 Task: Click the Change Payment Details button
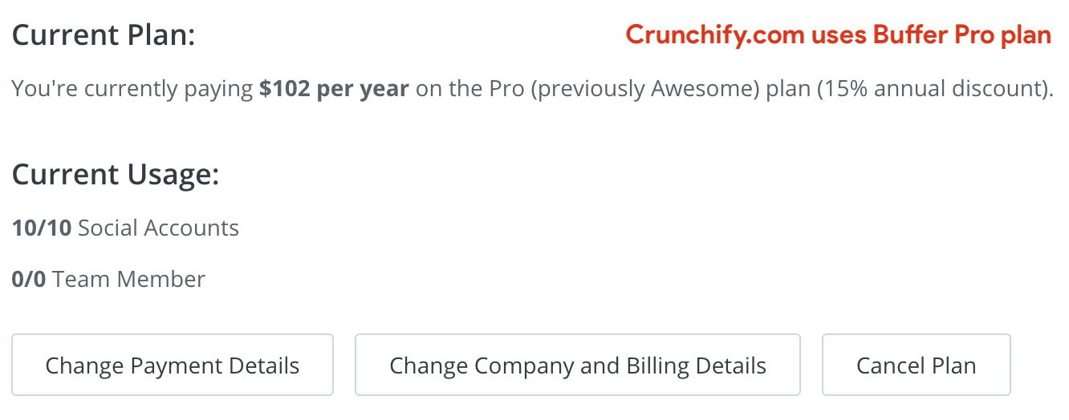tap(173, 365)
